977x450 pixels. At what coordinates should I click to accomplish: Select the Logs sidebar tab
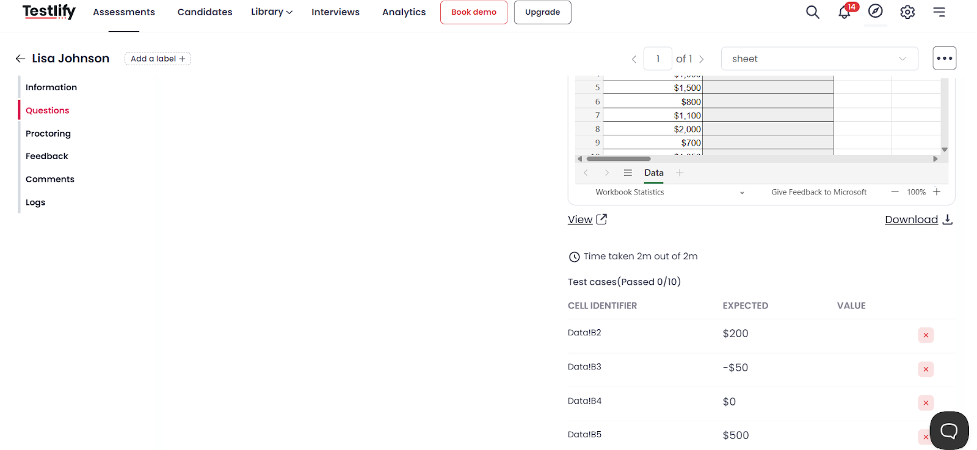coord(35,202)
